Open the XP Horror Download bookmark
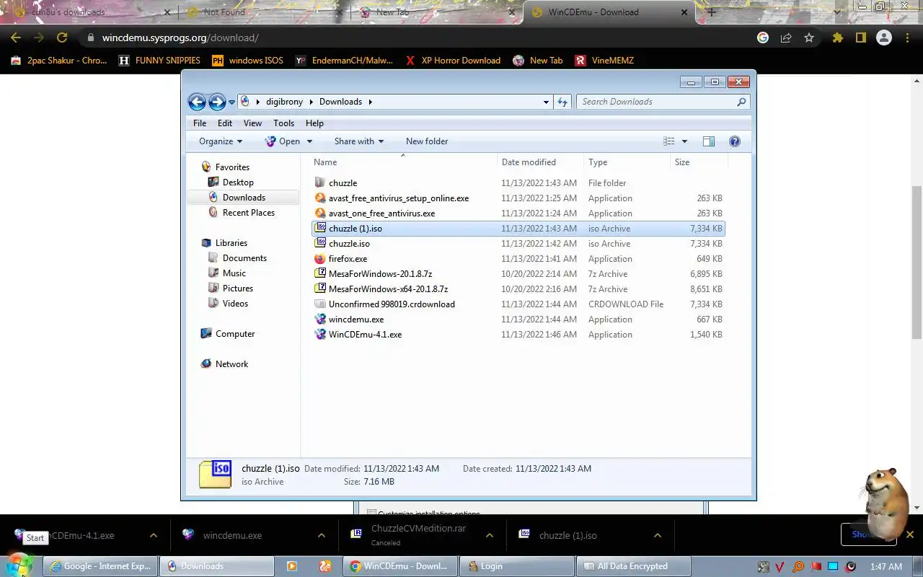This screenshot has height=577, width=923. 453,61
